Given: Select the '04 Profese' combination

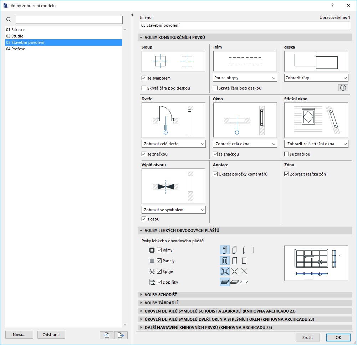Looking at the screenshot, I should tap(15, 49).
